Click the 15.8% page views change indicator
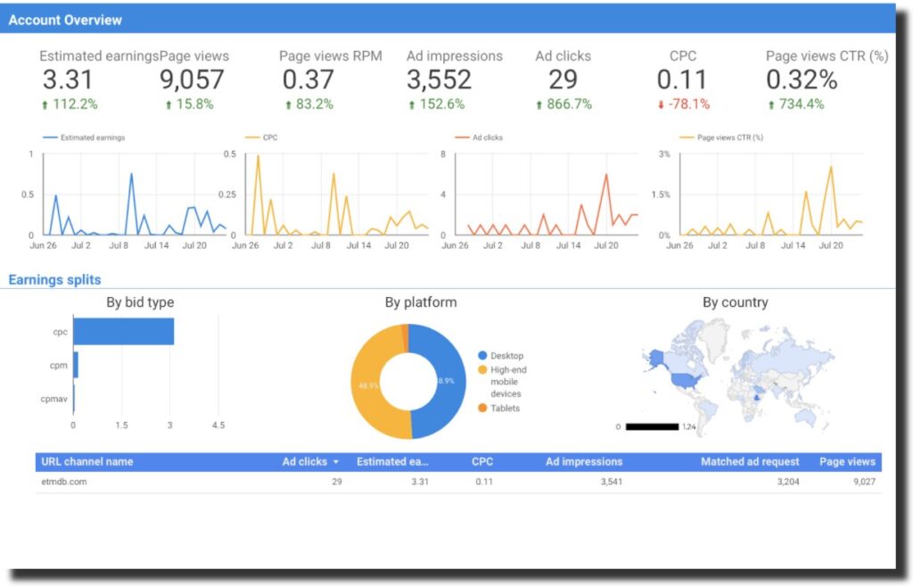This screenshot has width=913, height=586. coord(189,104)
